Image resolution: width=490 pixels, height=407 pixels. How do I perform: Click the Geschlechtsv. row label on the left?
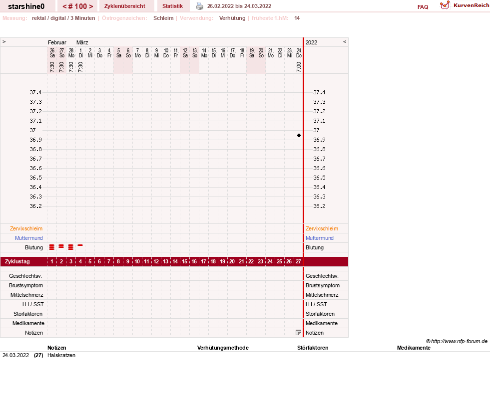[x=25, y=276]
